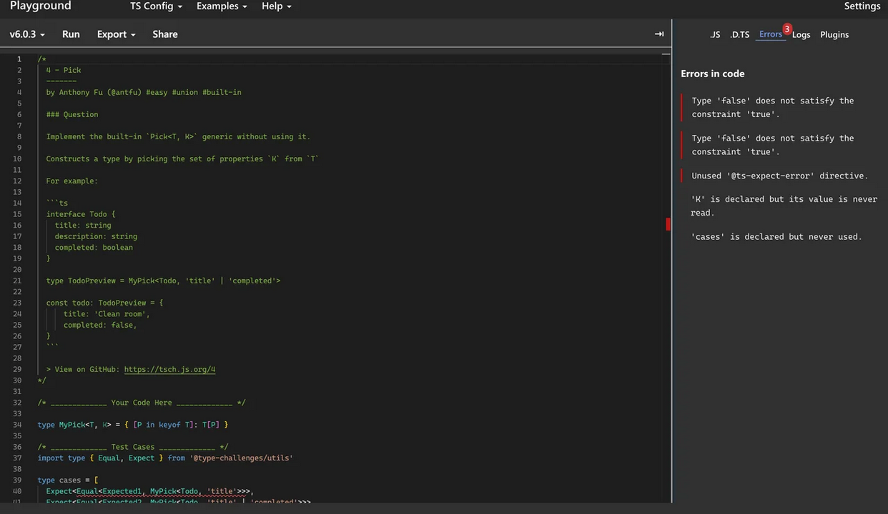Click the 'type cases = [' line
Image resolution: width=888 pixels, height=514 pixels.
(68, 480)
